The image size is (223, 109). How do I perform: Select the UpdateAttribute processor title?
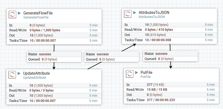tap(36, 73)
